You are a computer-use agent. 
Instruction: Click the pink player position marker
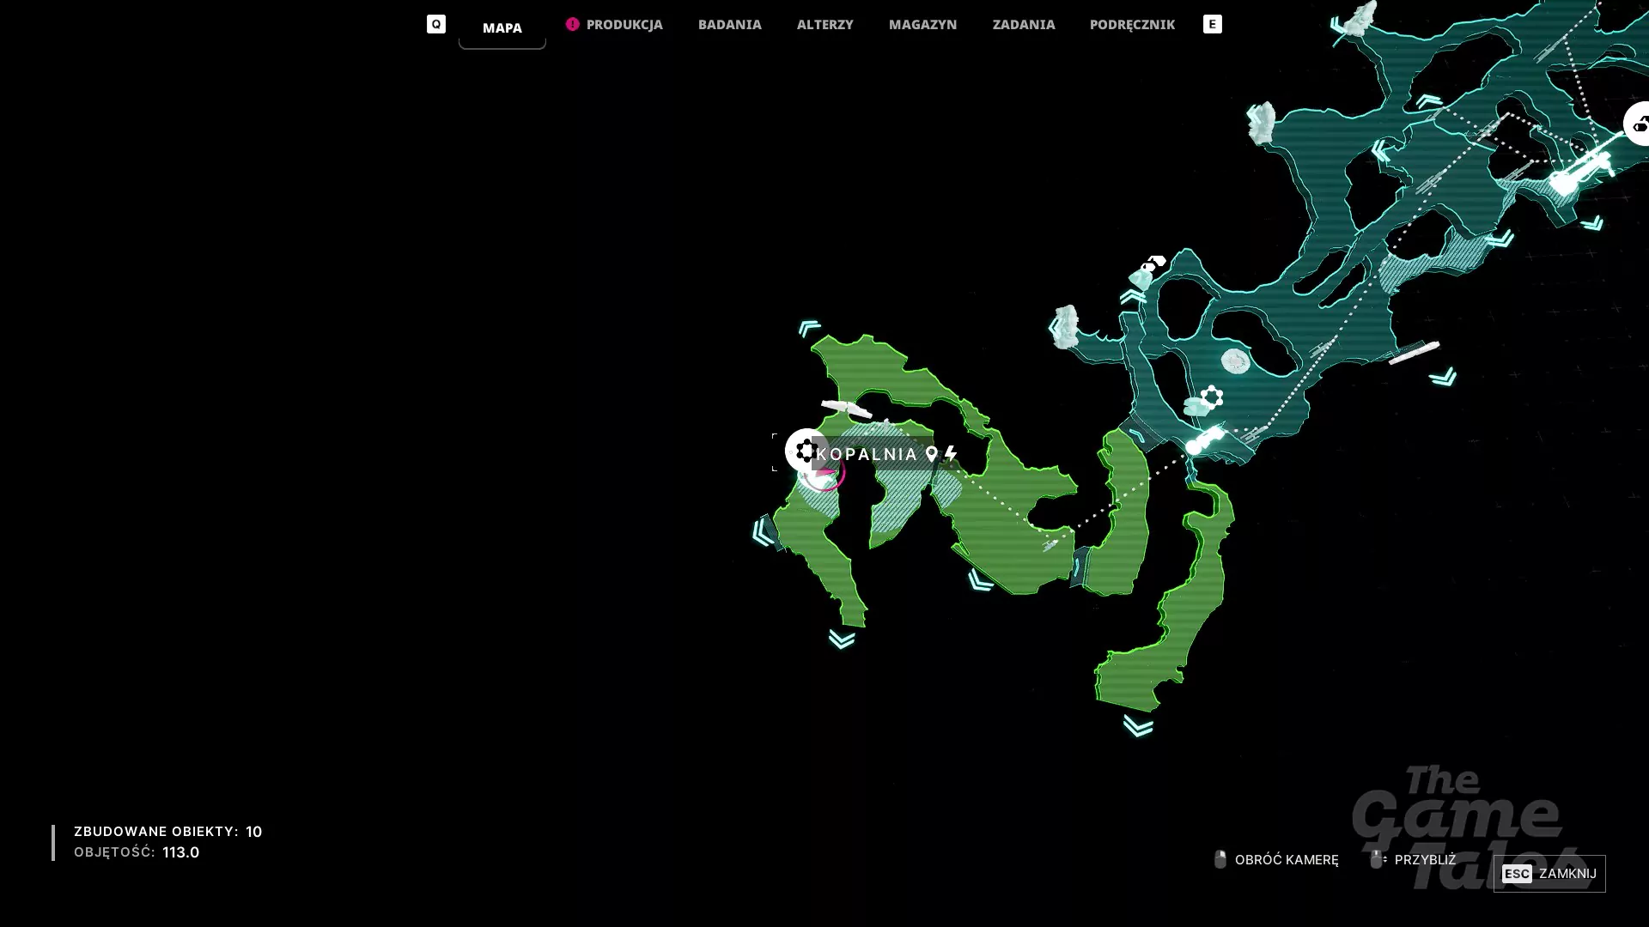[824, 474]
